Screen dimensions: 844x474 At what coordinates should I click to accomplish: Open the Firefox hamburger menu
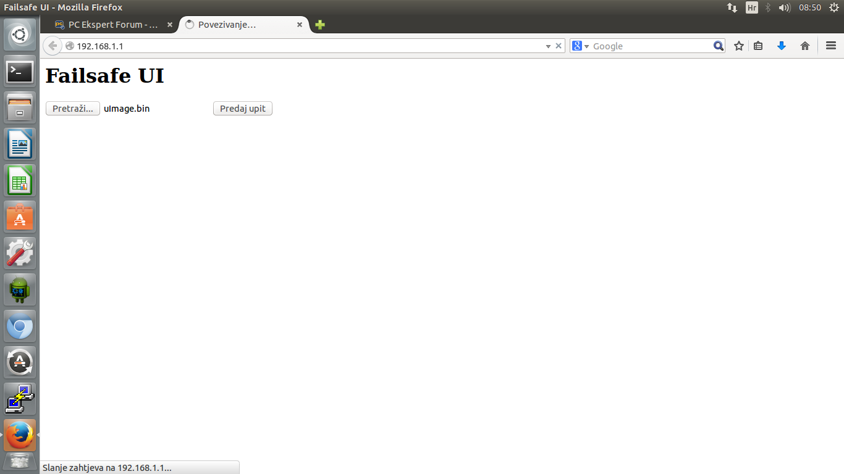(x=830, y=46)
